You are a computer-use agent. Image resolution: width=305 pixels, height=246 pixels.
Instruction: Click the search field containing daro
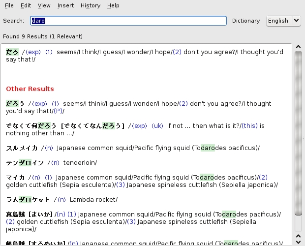[x=128, y=21]
